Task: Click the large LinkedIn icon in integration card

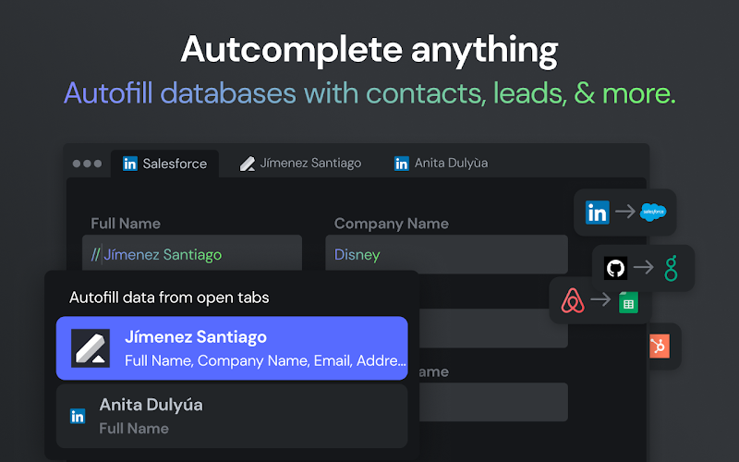Action: click(597, 213)
